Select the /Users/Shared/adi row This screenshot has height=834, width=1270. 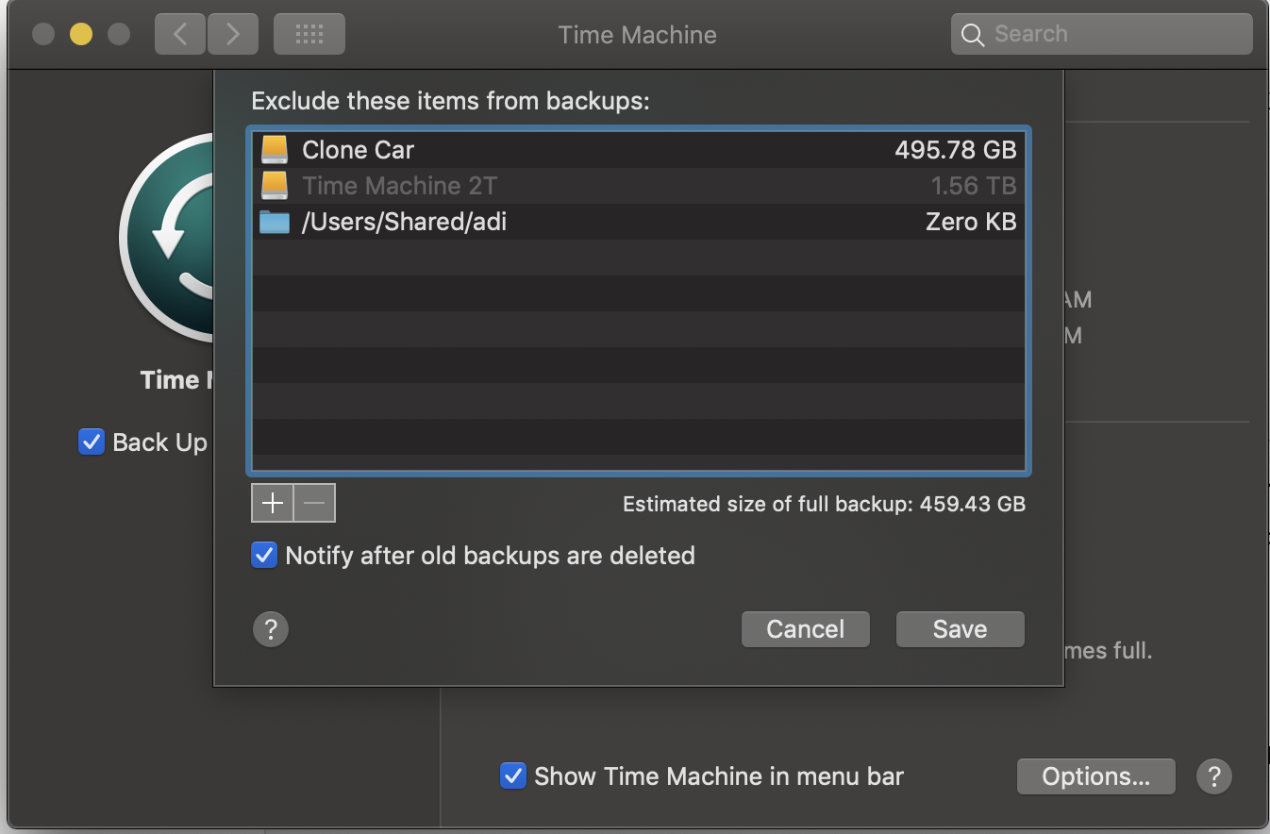tap(639, 222)
